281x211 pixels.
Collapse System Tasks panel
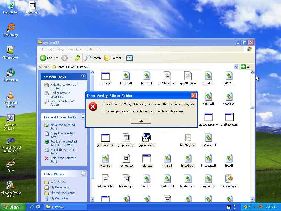click(83, 76)
